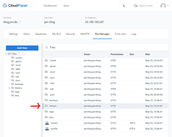Open the Sites menu item
Viewport: 172px width, 137px height.
(66, 6)
